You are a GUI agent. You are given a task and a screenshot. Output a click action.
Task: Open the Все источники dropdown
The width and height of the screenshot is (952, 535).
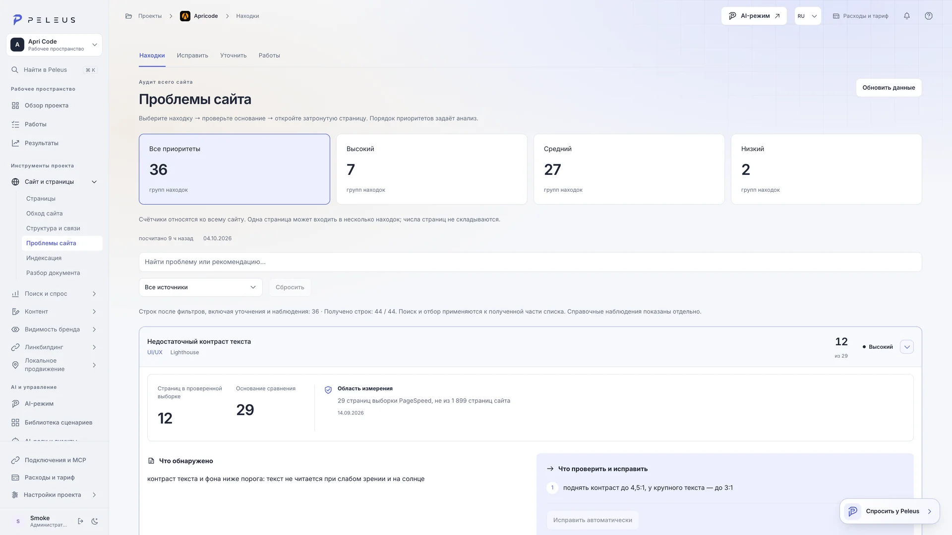200,287
